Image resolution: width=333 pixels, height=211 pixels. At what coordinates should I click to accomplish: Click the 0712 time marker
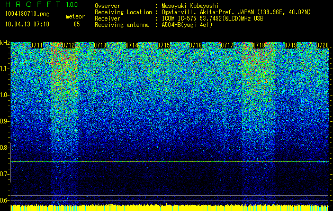tap(68, 45)
